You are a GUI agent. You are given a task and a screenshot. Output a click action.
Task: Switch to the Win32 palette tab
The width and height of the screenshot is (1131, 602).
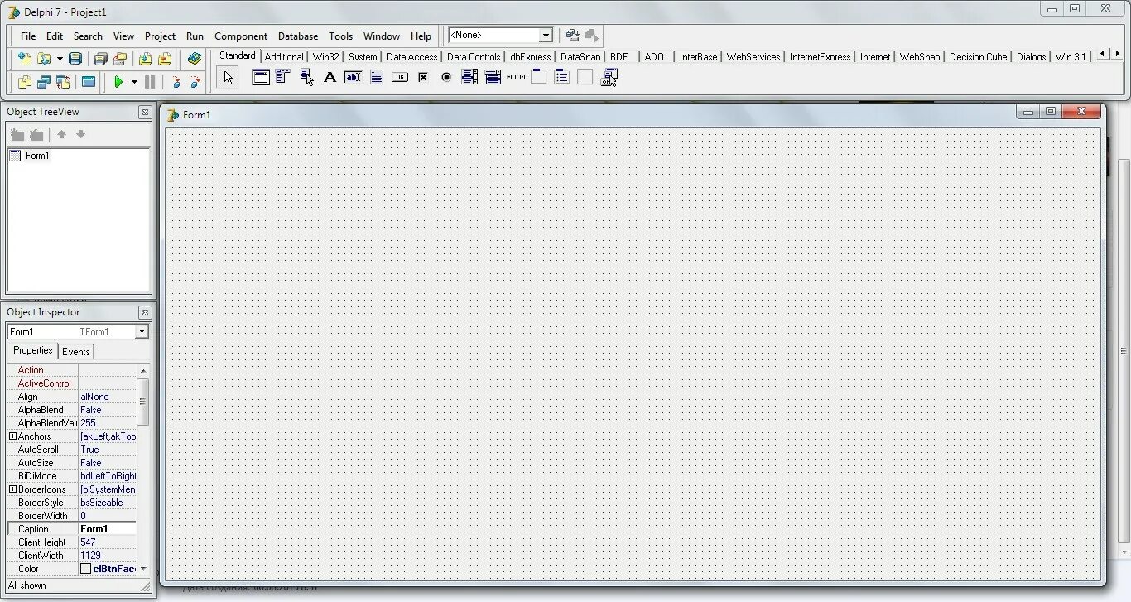[x=326, y=57]
